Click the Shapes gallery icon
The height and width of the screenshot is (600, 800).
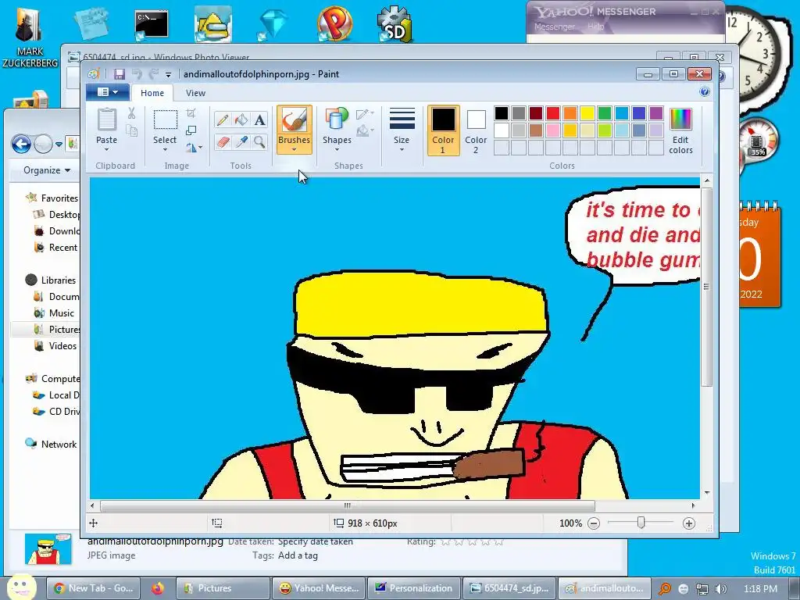[337, 119]
